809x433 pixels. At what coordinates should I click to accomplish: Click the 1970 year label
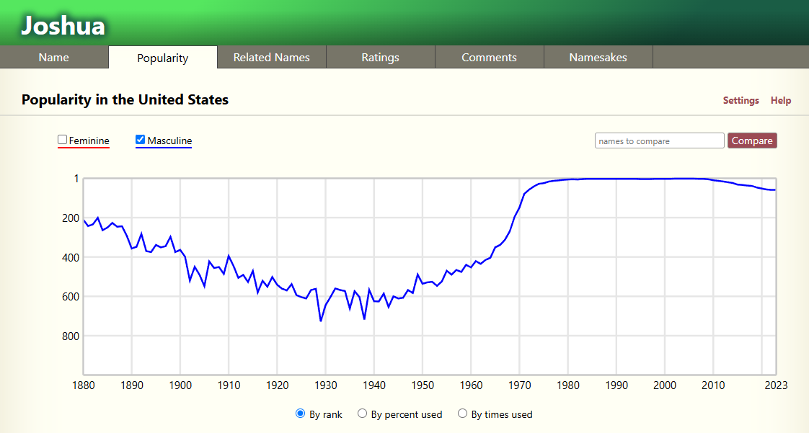520,385
